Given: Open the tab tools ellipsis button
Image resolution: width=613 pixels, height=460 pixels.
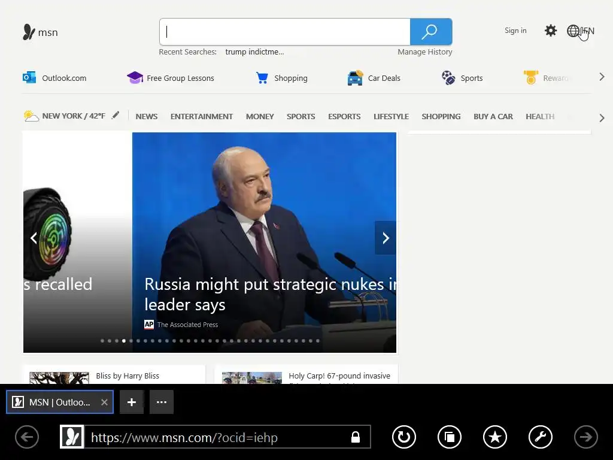Looking at the screenshot, I should tap(162, 402).
